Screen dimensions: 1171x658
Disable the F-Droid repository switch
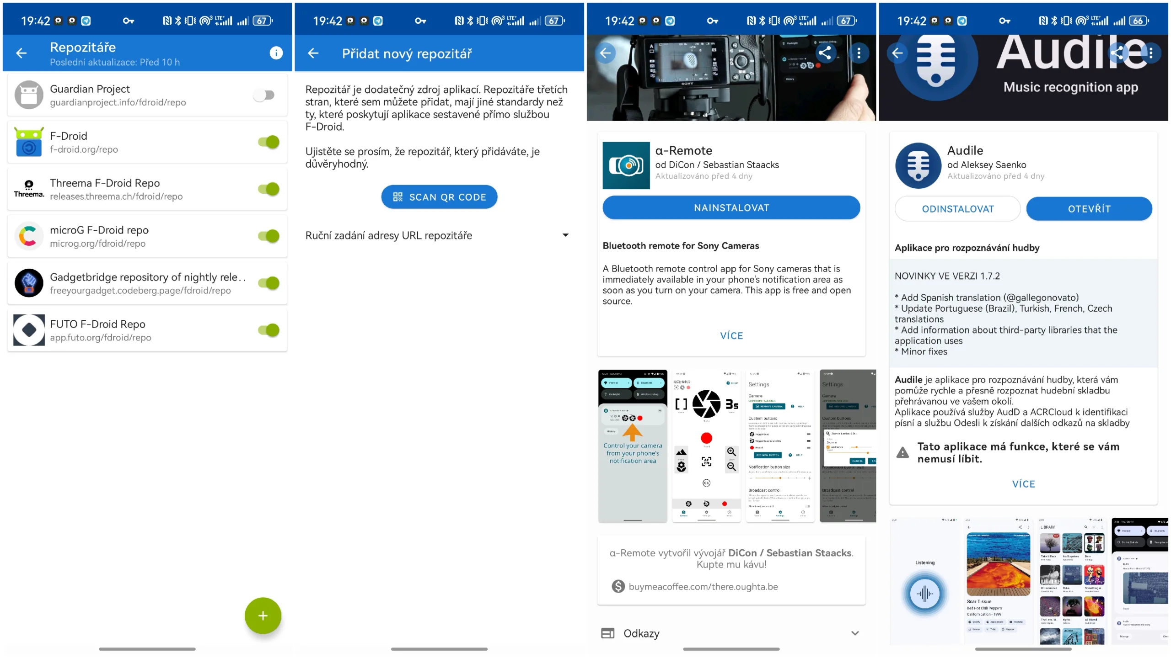(269, 142)
